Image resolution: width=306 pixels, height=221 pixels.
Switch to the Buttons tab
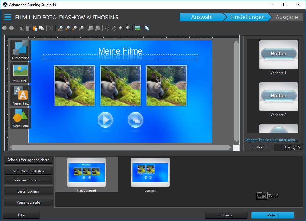(258, 147)
